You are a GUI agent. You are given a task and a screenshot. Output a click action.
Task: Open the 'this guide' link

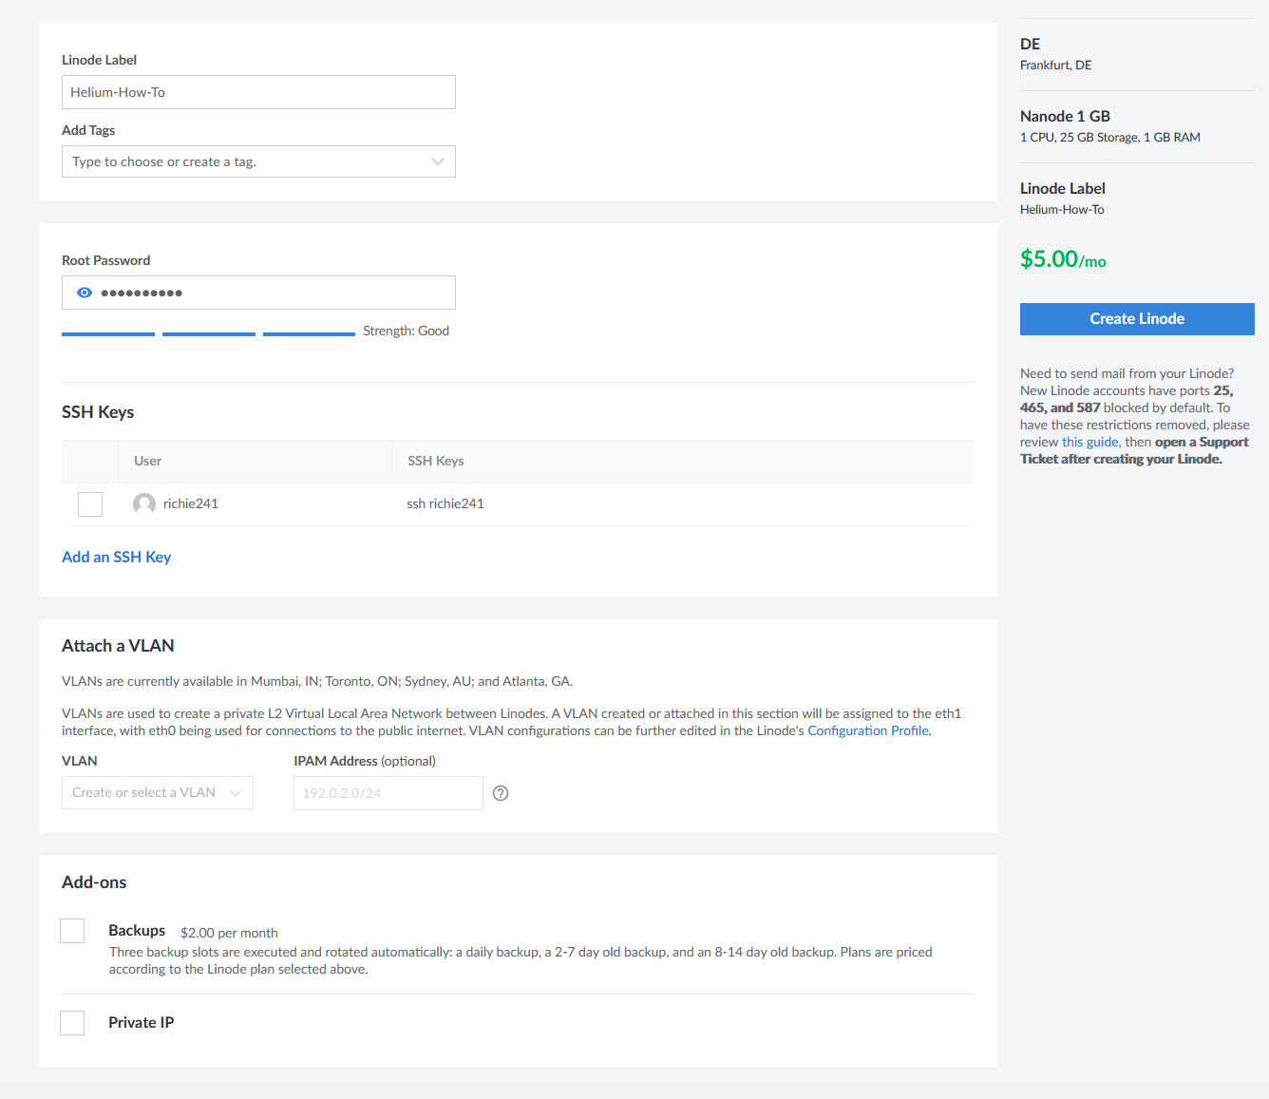(1090, 442)
